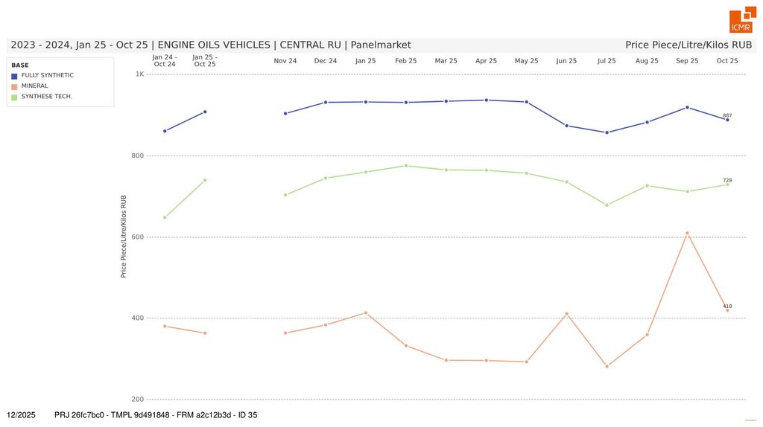Click the Fully Synthetic point labeled 887
This screenshot has width=763, height=427.
pos(727,119)
